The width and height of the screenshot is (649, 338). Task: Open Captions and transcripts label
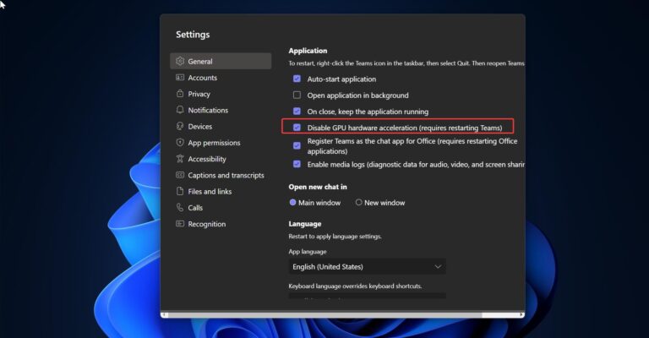(226, 176)
